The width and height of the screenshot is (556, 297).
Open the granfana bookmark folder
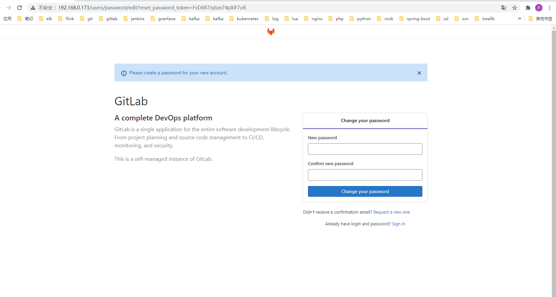[163, 18]
